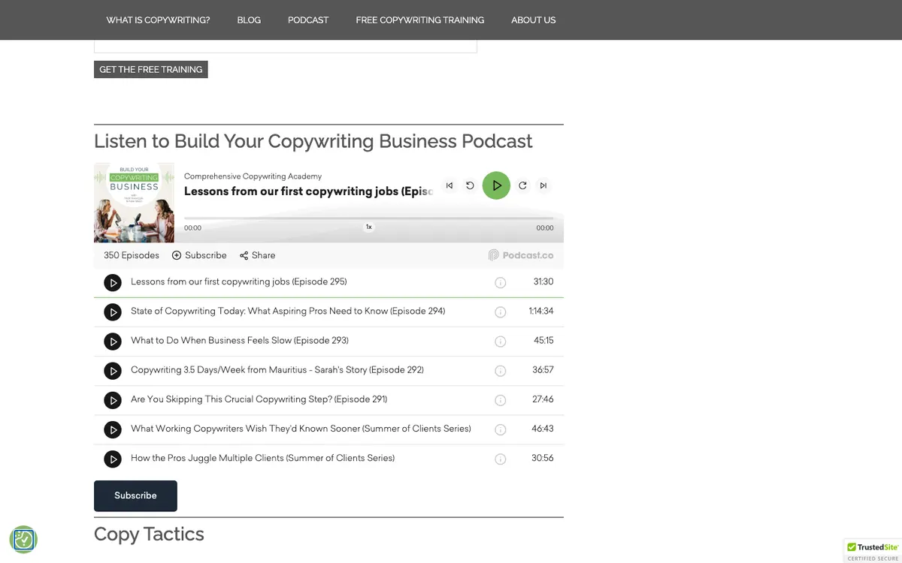
Task: Rewind the podcast player
Action: coord(471,185)
